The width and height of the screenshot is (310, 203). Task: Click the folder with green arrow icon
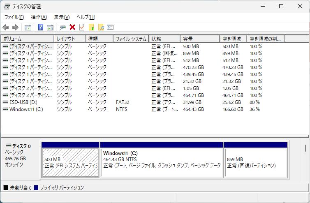pyautogui.click(x=92, y=27)
